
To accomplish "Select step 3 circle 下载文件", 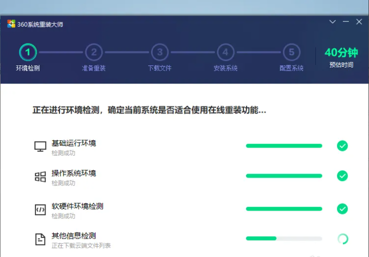I will coord(159,52).
